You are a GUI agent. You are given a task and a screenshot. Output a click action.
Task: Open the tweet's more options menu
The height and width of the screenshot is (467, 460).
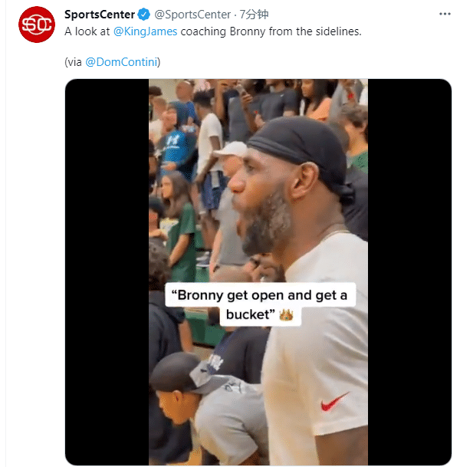tap(444, 15)
